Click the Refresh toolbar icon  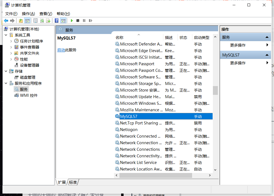click(x=42, y=21)
